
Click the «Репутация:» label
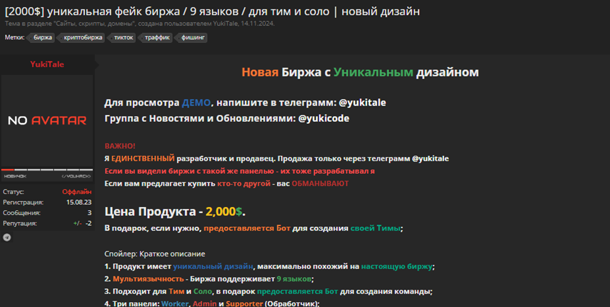coord(20,223)
